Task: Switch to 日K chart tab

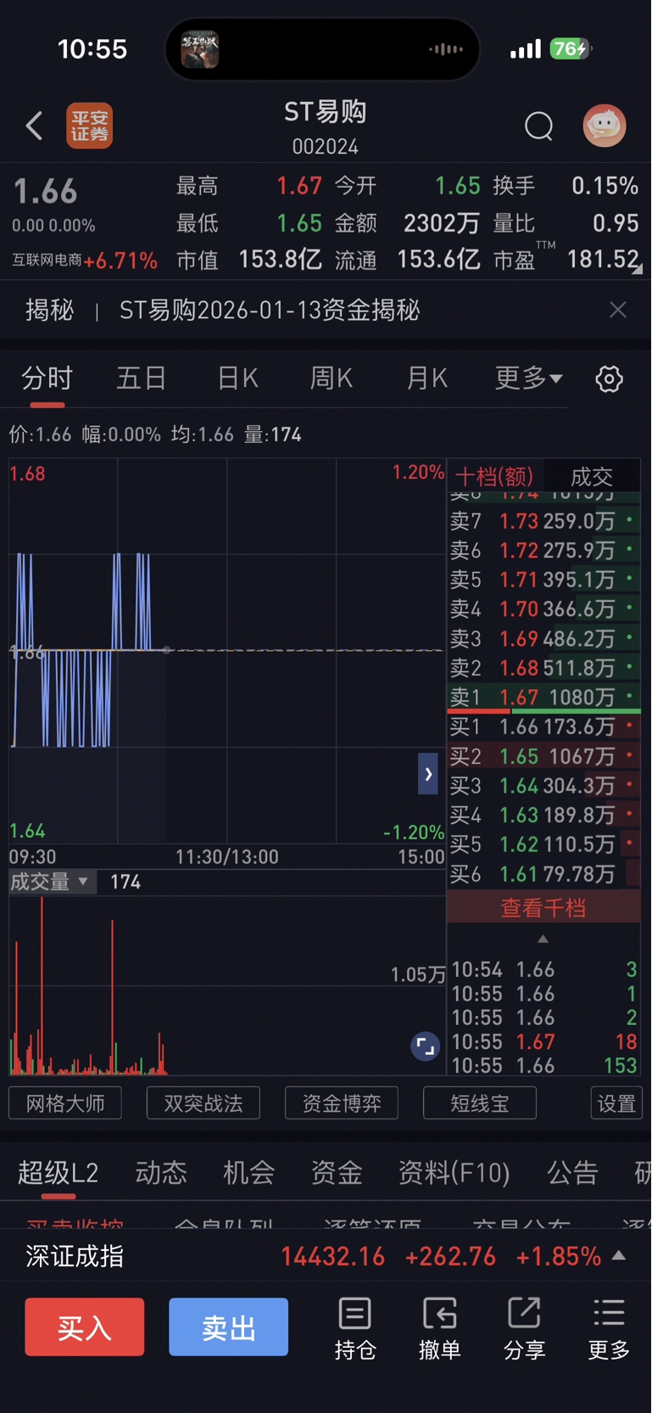Action: tap(237, 378)
